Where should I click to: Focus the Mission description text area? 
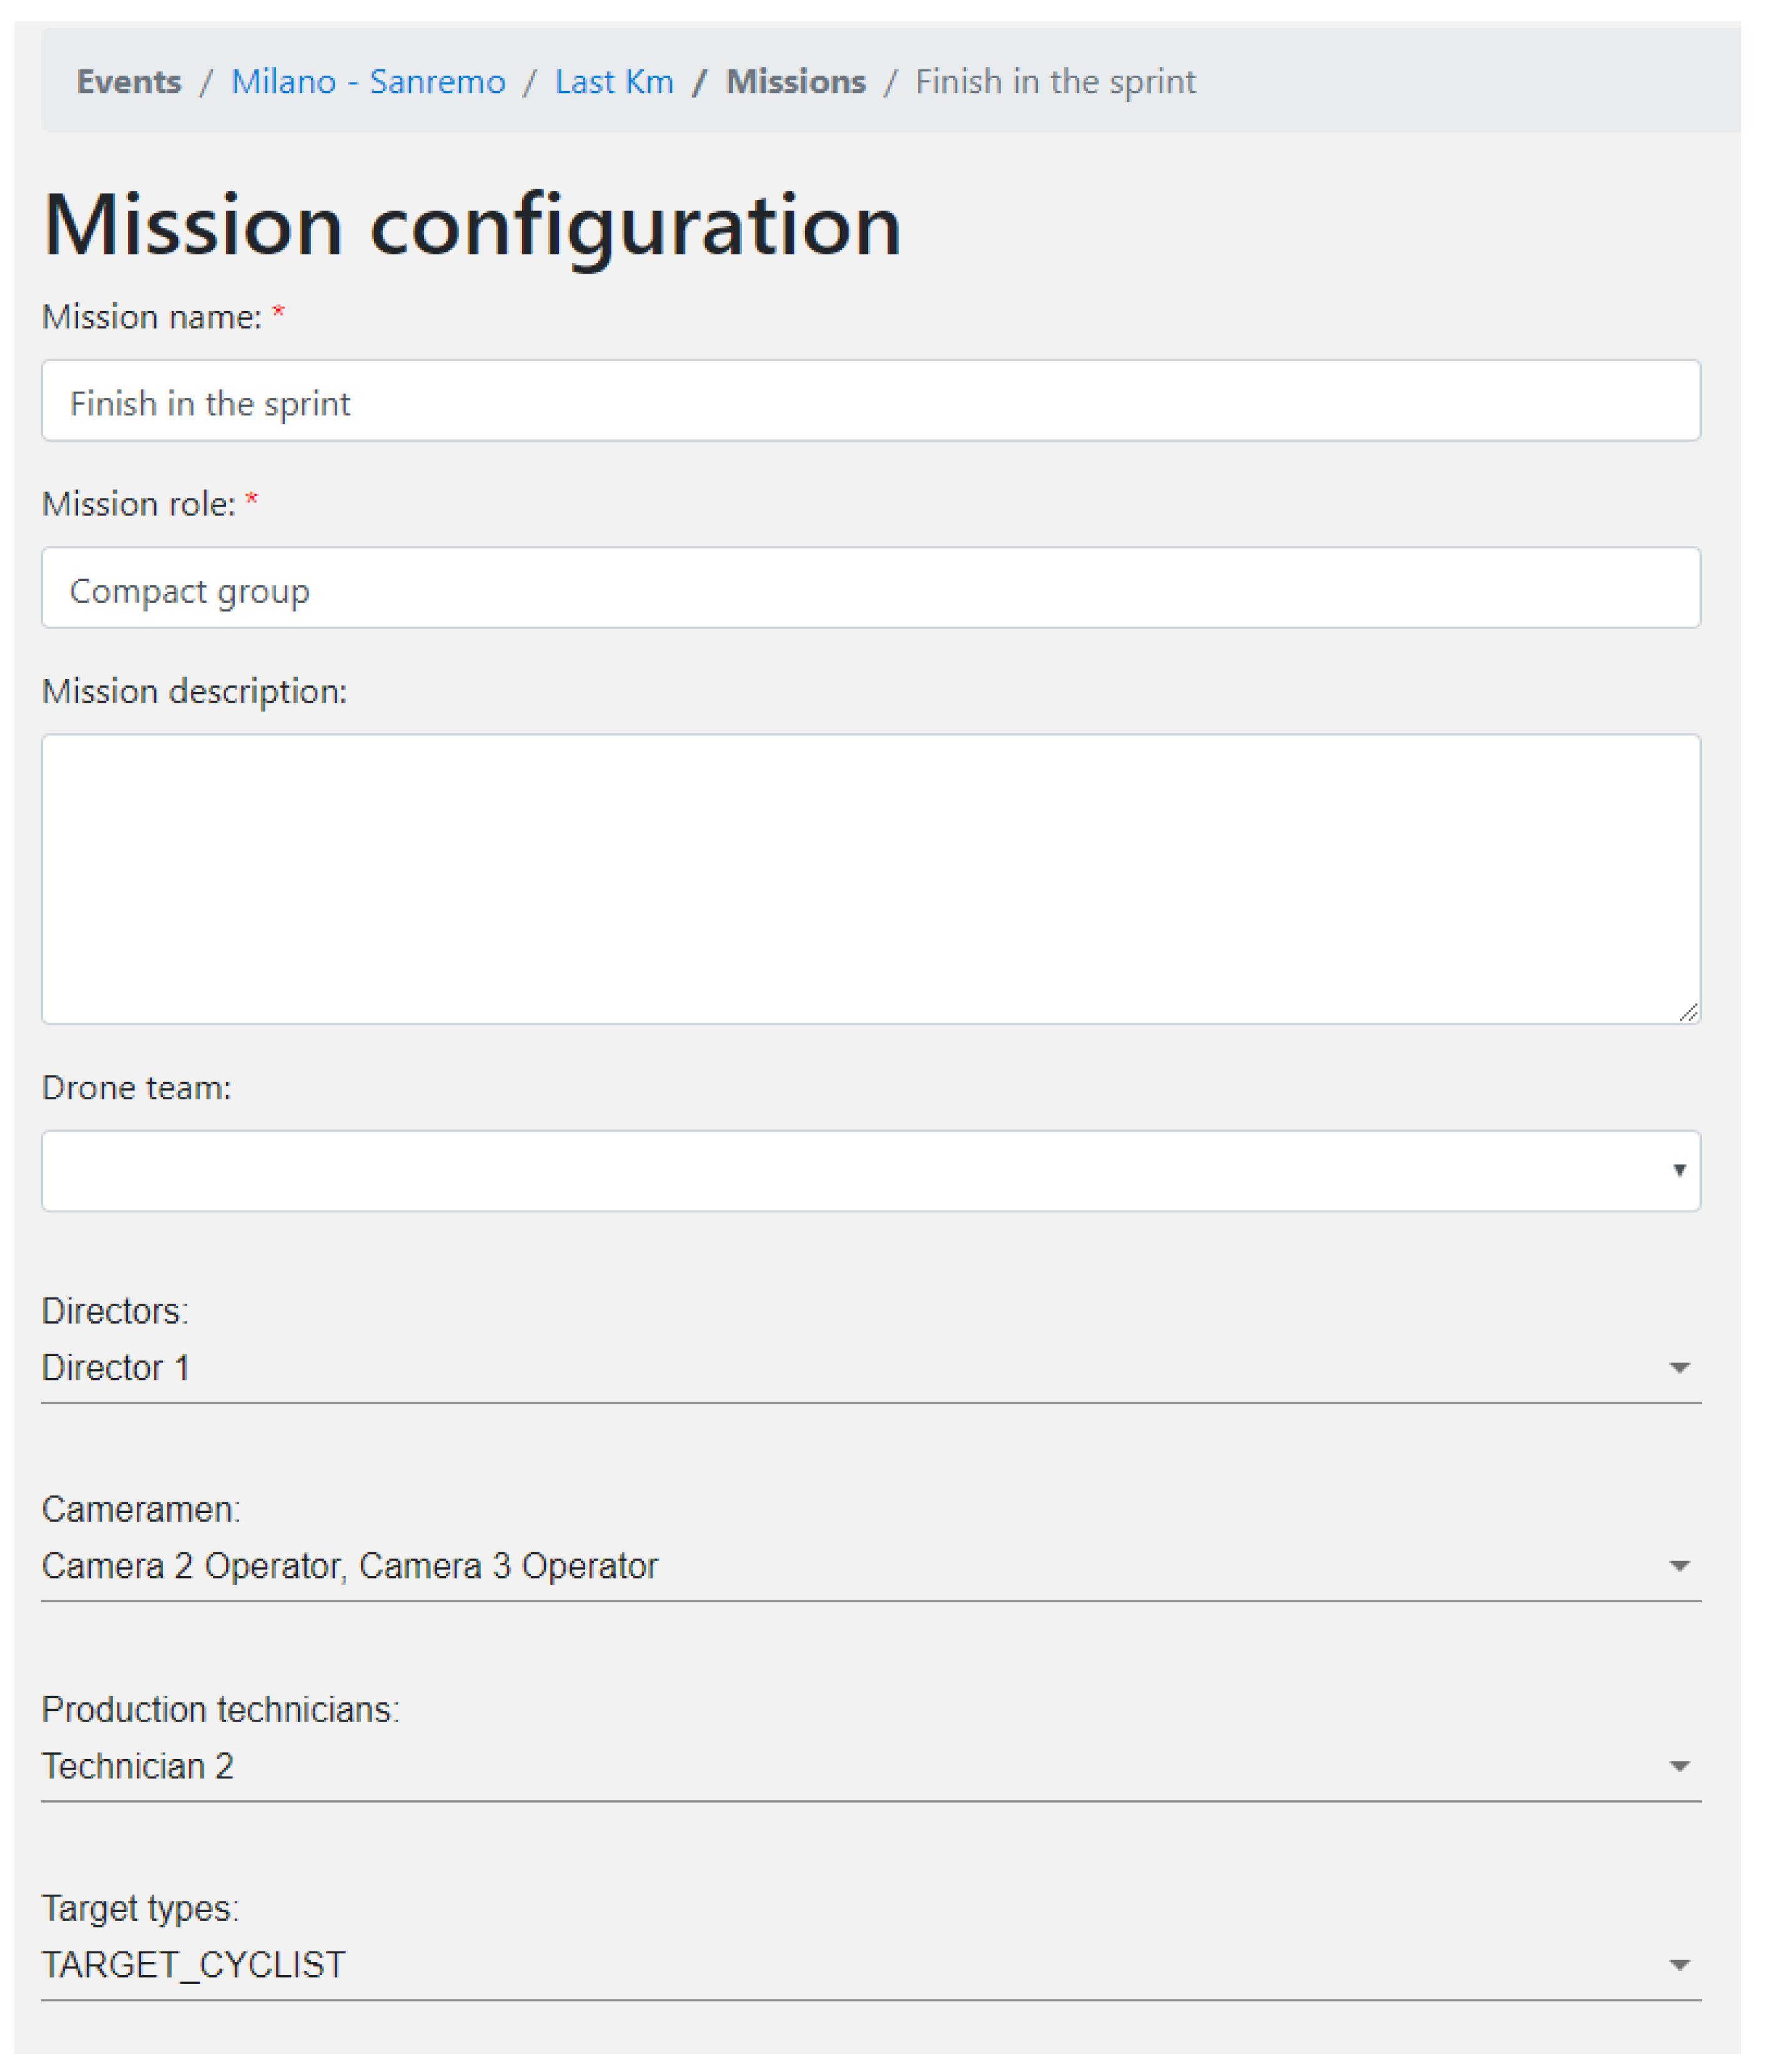pos(870,878)
